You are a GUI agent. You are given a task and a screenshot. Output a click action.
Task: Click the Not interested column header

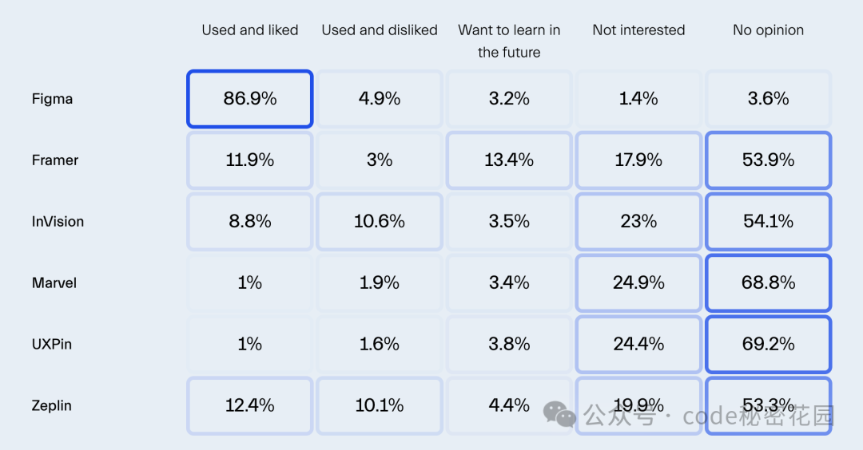[638, 30]
